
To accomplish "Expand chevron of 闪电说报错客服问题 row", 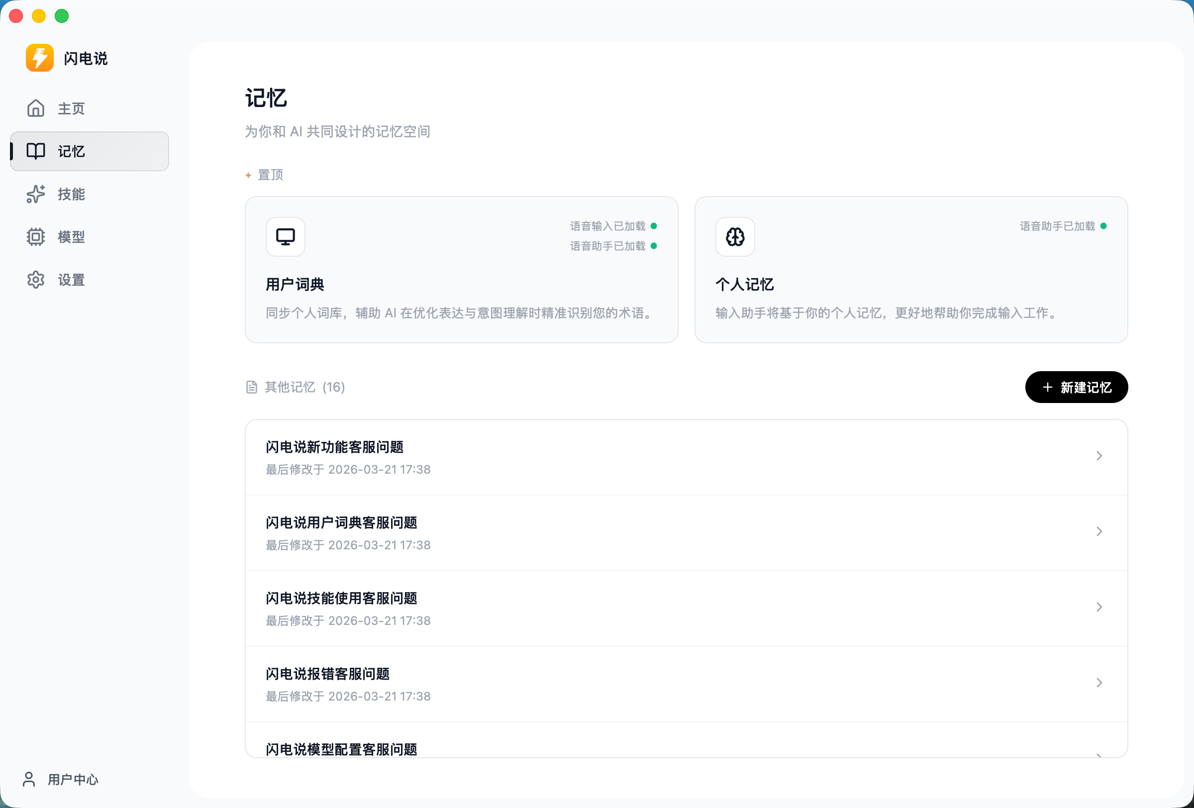I will pos(1099,683).
